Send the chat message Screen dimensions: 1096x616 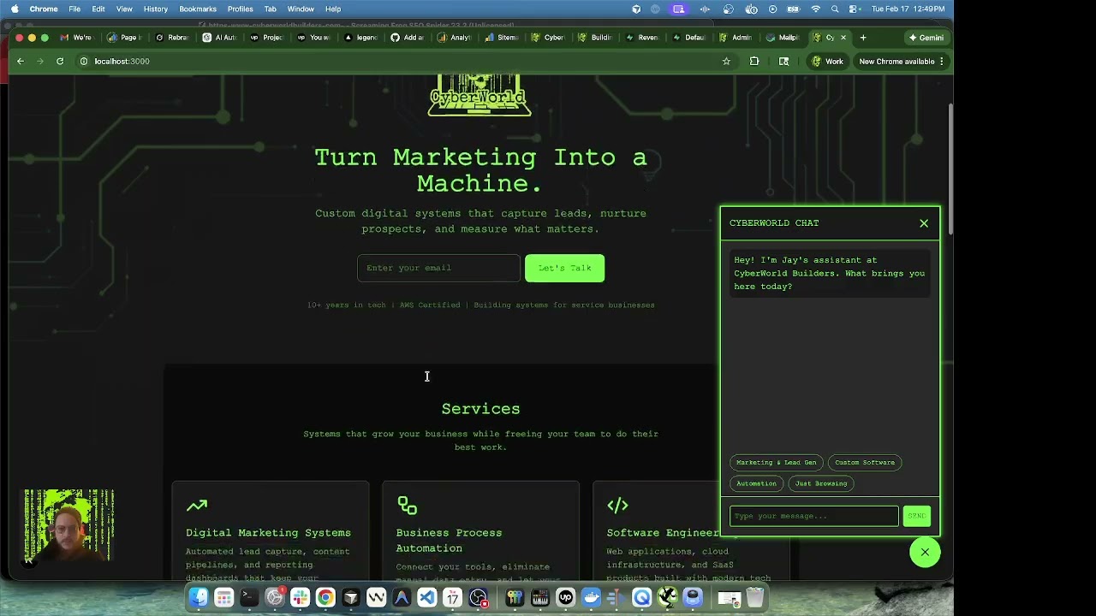tap(916, 516)
